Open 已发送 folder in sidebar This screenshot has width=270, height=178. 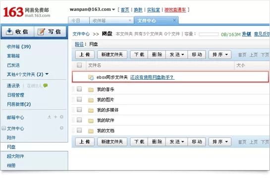(13, 65)
